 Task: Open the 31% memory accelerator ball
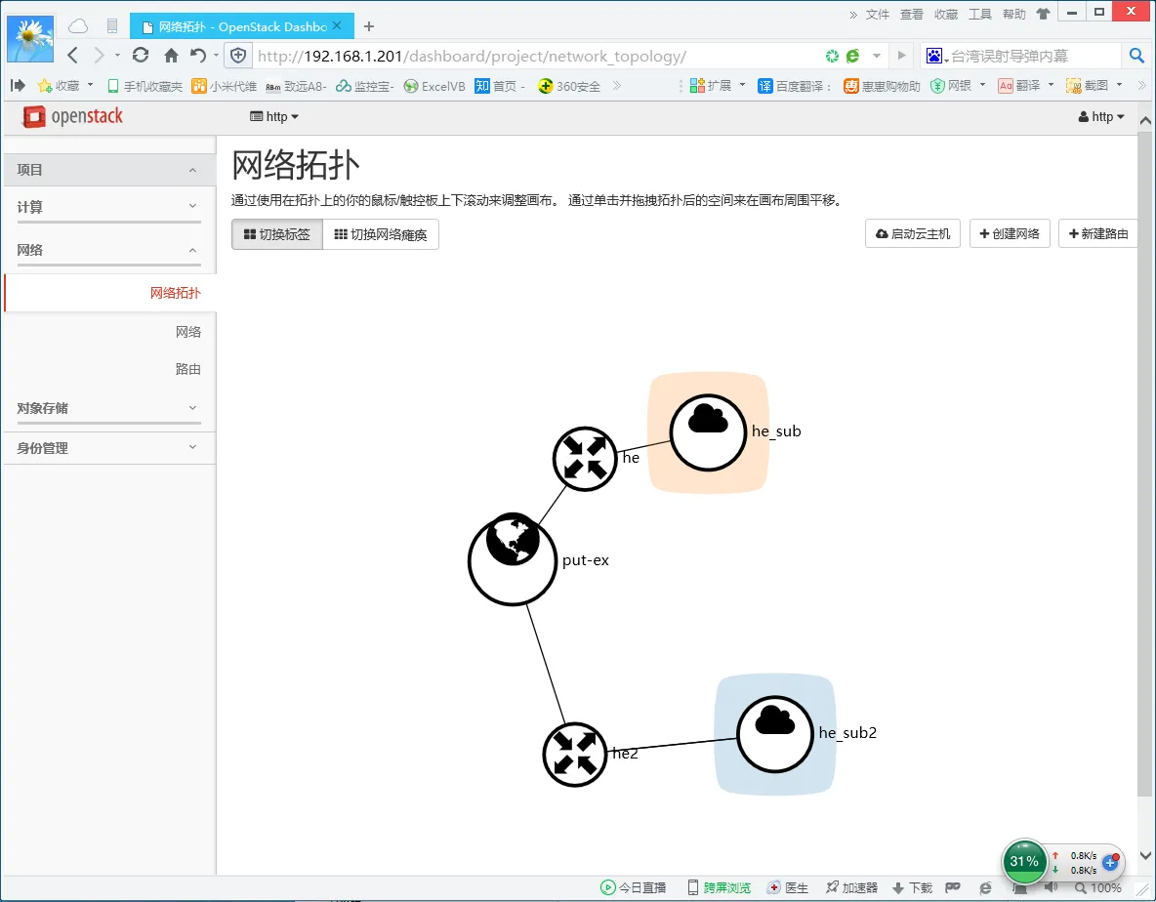click(1024, 861)
